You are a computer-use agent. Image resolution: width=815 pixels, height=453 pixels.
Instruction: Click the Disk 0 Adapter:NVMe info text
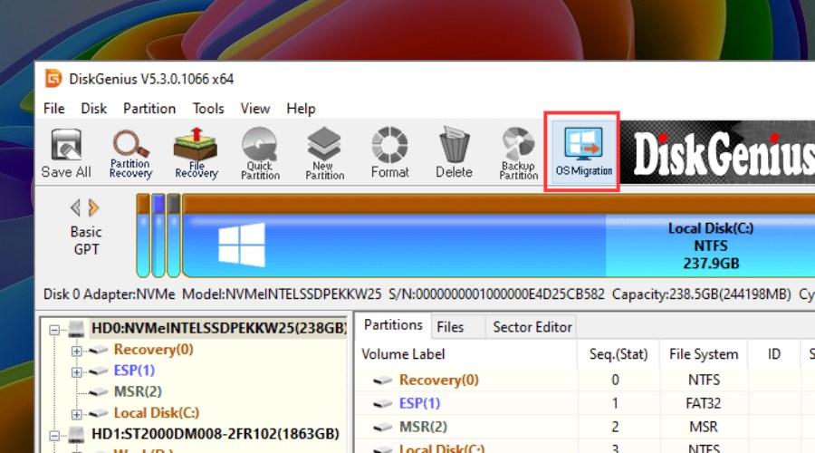tap(110, 294)
